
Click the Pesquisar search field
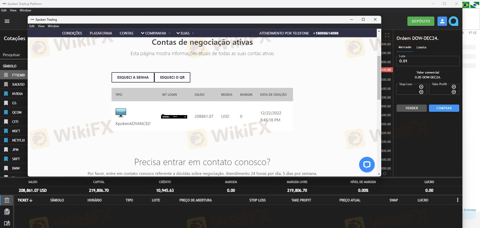tap(14, 55)
